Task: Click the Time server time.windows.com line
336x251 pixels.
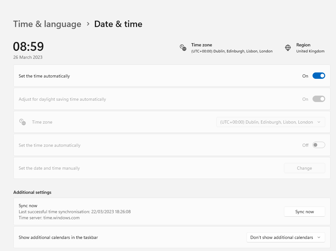Action: [49, 218]
